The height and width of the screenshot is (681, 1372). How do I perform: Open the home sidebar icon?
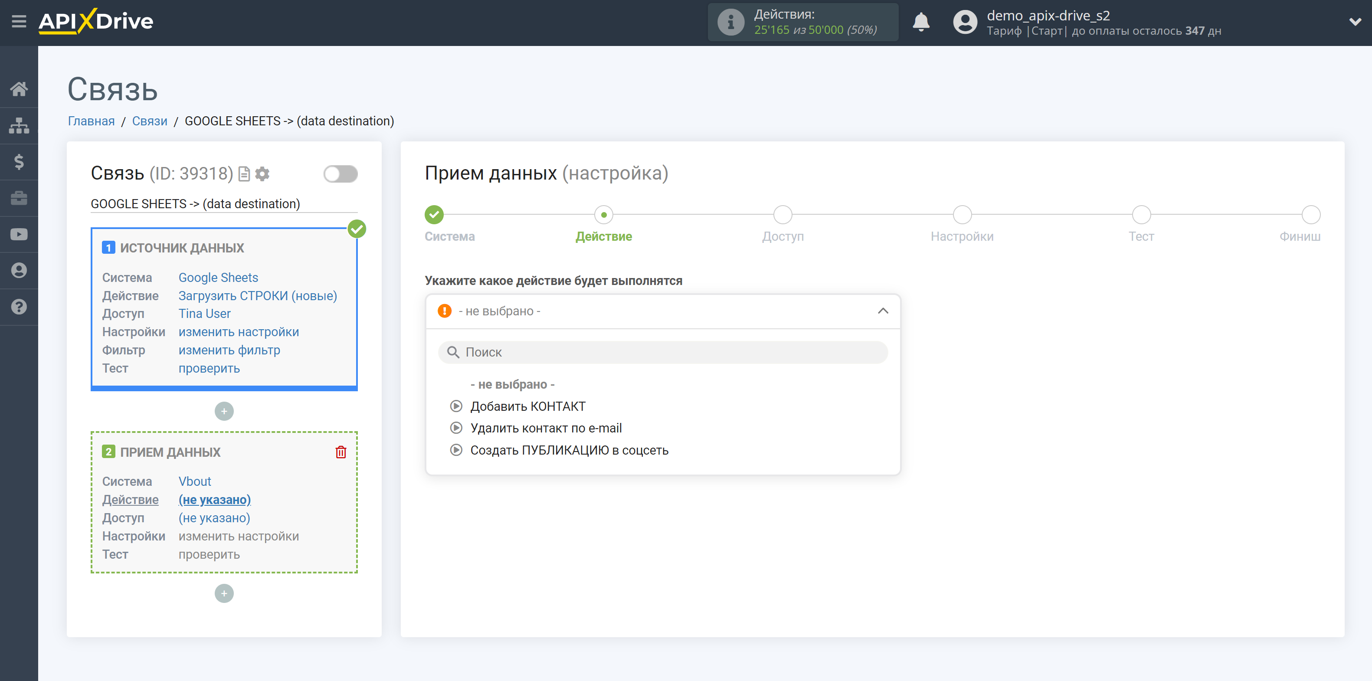(19, 89)
